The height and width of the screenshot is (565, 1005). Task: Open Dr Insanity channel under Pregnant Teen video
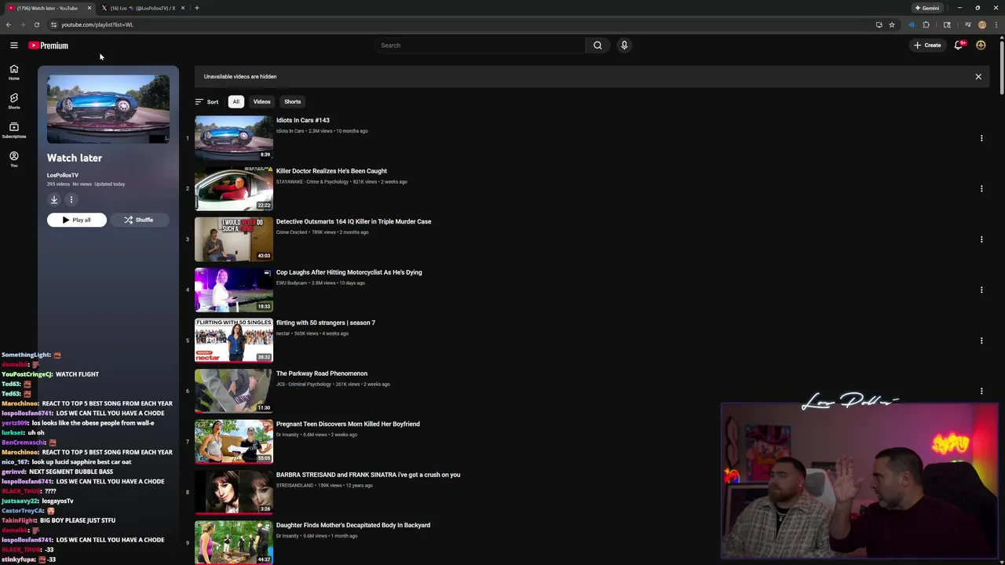coord(287,435)
